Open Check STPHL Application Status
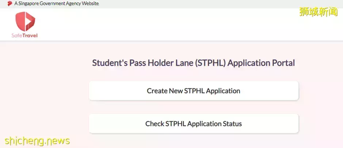343x148 pixels. 194,124
